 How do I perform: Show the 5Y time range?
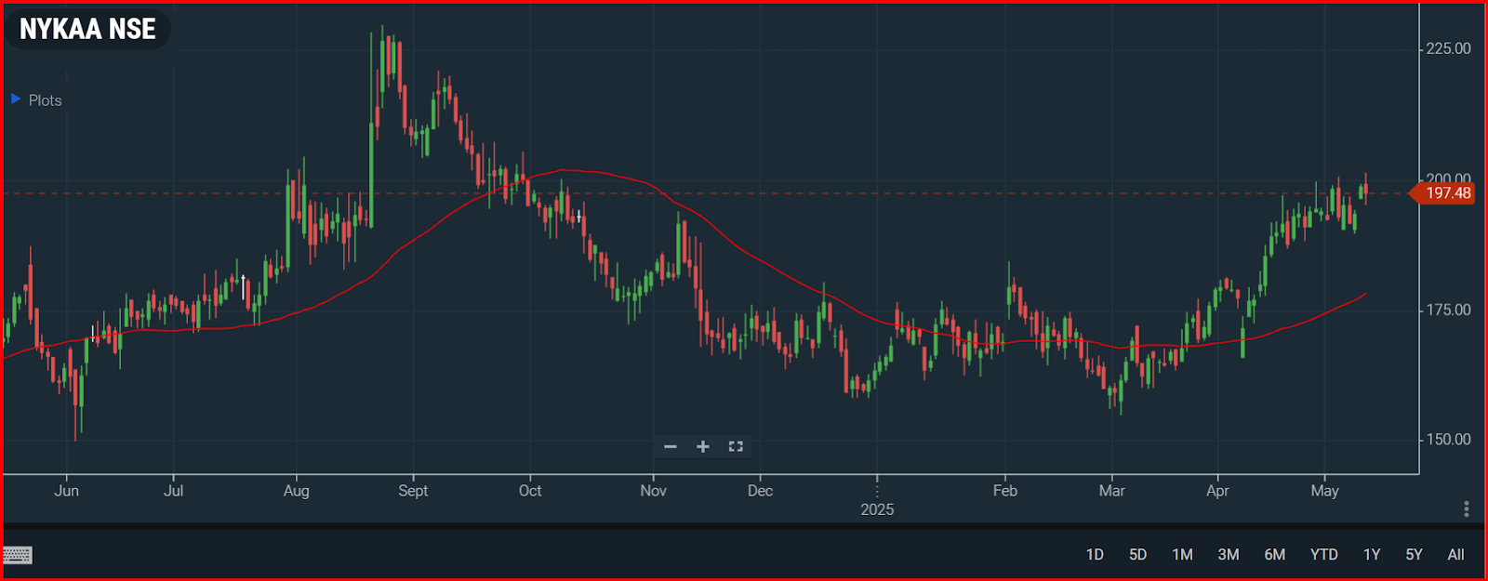pyautogui.click(x=1414, y=555)
